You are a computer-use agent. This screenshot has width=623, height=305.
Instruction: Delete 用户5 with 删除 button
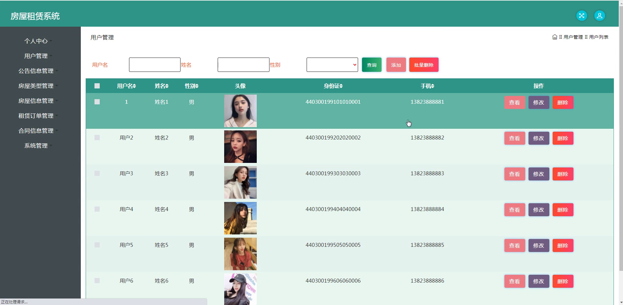563,245
